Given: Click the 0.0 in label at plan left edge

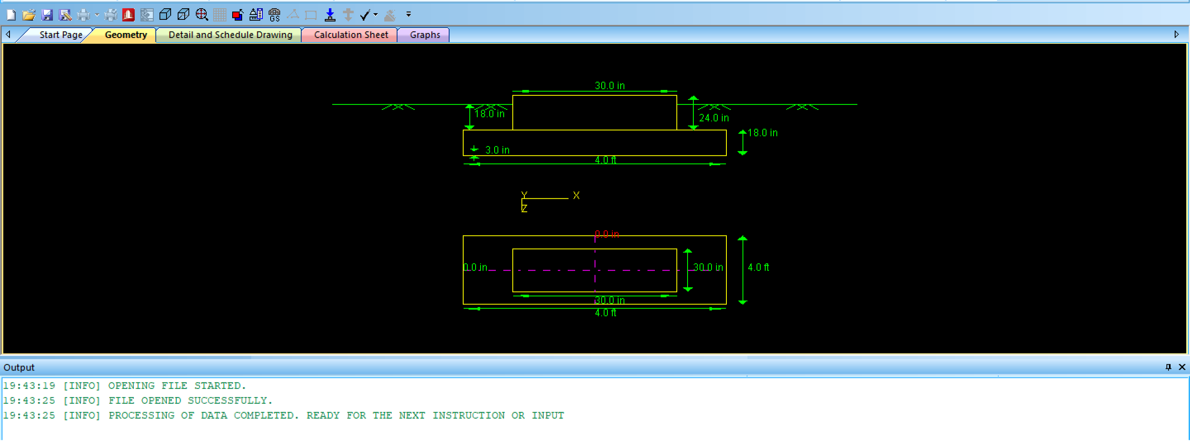Looking at the screenshot, I should tap(475, 268).
